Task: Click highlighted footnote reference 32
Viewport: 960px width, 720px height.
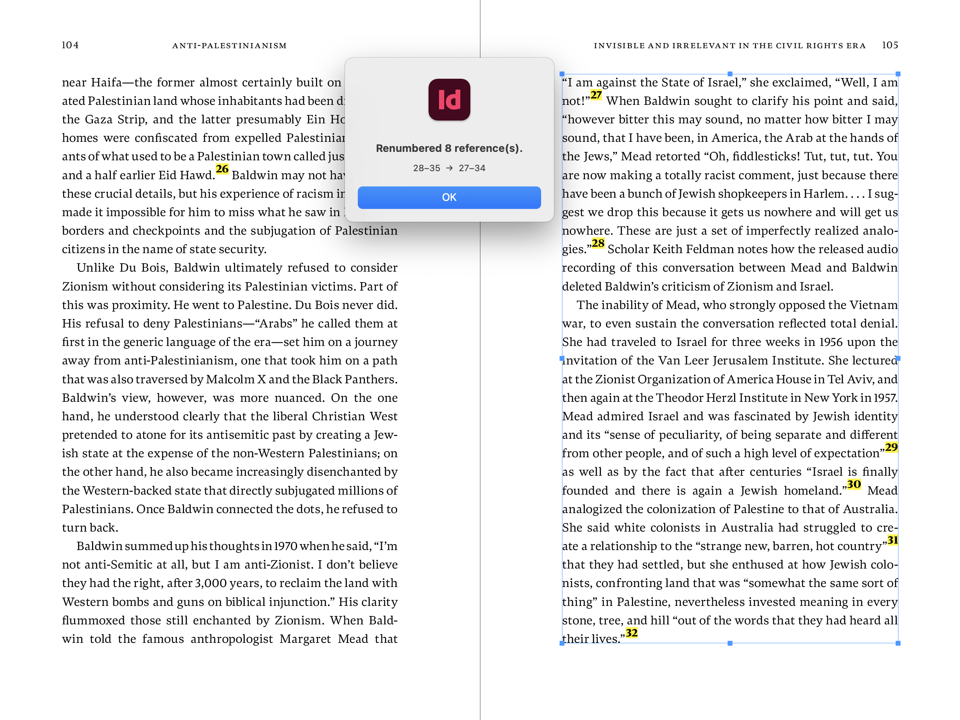Action: (632, 633)
